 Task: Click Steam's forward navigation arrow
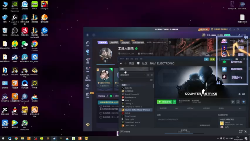[126, 64]
